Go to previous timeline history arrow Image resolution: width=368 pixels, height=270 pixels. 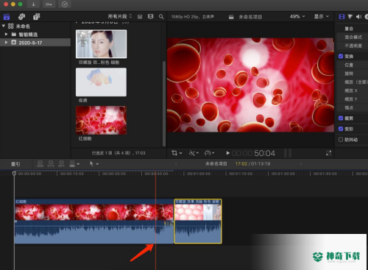point(176,164)
